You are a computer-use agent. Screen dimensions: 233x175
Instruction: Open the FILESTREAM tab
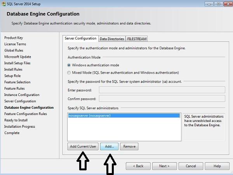point(136,39)
